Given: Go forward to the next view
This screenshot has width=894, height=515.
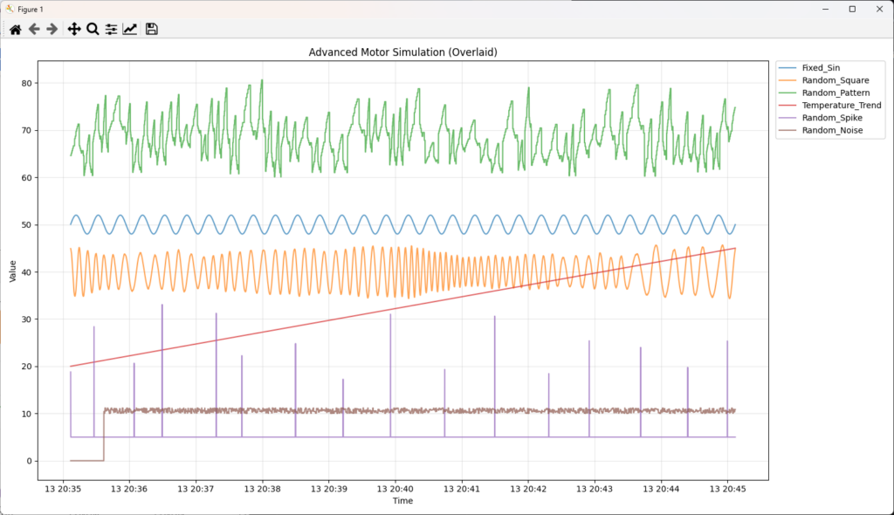Looking at the screenshot, I should pyautogui.click(x=52, y=29).
